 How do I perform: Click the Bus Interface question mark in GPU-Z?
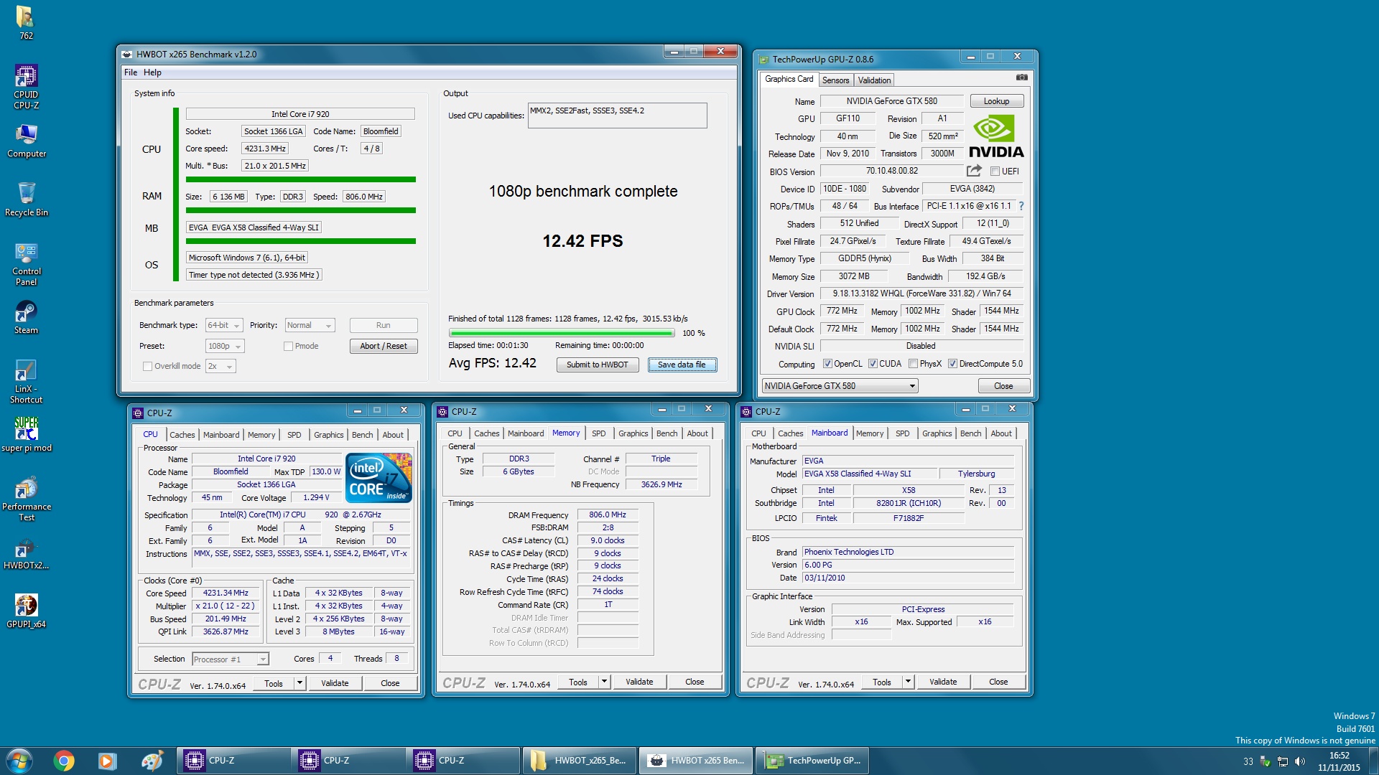click(x=1021, y=206)
